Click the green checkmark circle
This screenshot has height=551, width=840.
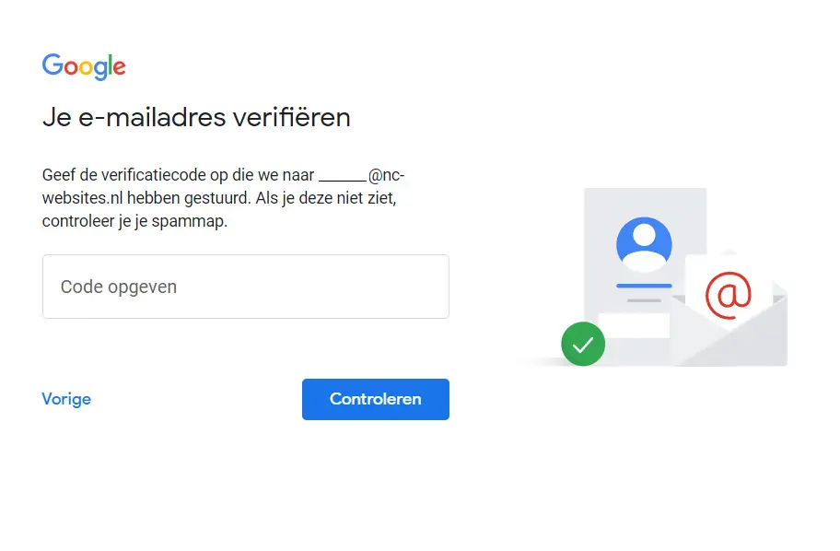pyautogui.click(x=583, y=344)
